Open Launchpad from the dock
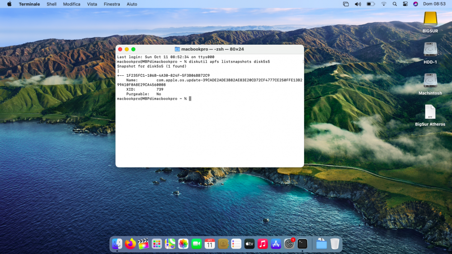 coord(157,244)
